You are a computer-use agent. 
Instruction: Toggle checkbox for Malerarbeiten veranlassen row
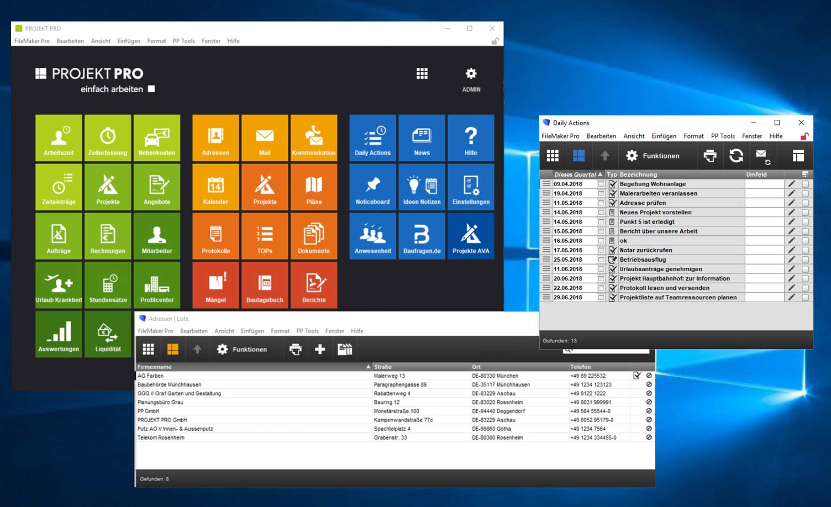point(805,194)
